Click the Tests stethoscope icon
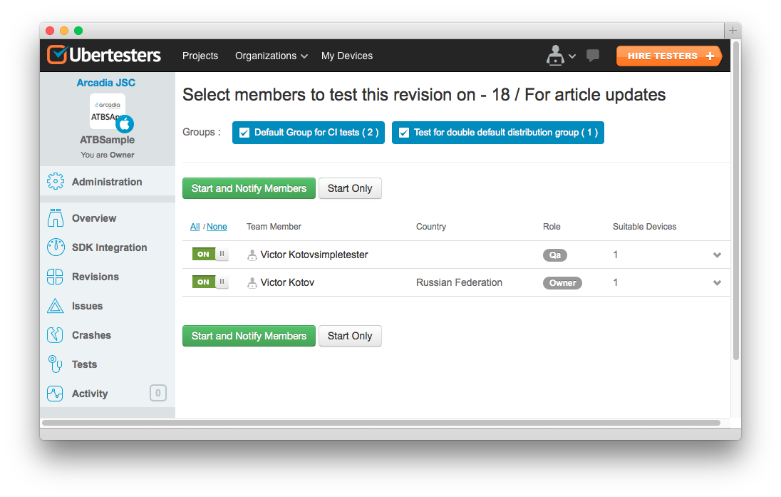781x497 pixels. (56, 364)
